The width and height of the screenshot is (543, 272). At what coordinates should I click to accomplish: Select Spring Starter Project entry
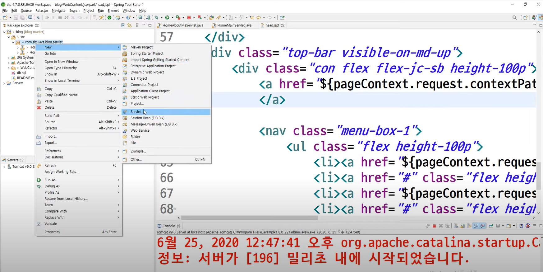pos(166,54)
